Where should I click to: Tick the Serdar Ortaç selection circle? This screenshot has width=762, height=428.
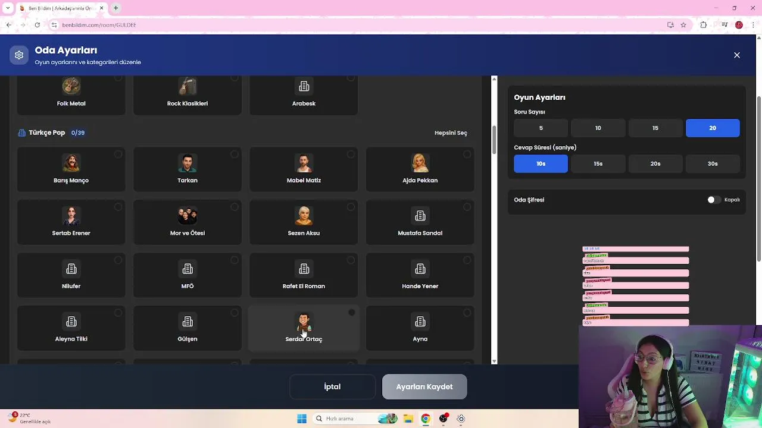[351, 313]
